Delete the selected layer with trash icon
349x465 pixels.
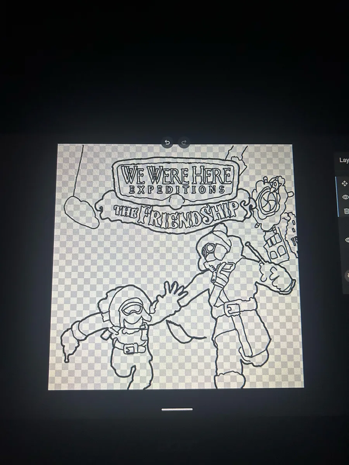(x=346, y=211)
